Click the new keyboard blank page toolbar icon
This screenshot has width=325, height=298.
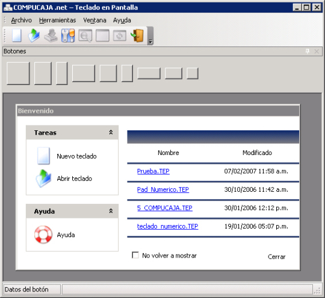[17, 36]
